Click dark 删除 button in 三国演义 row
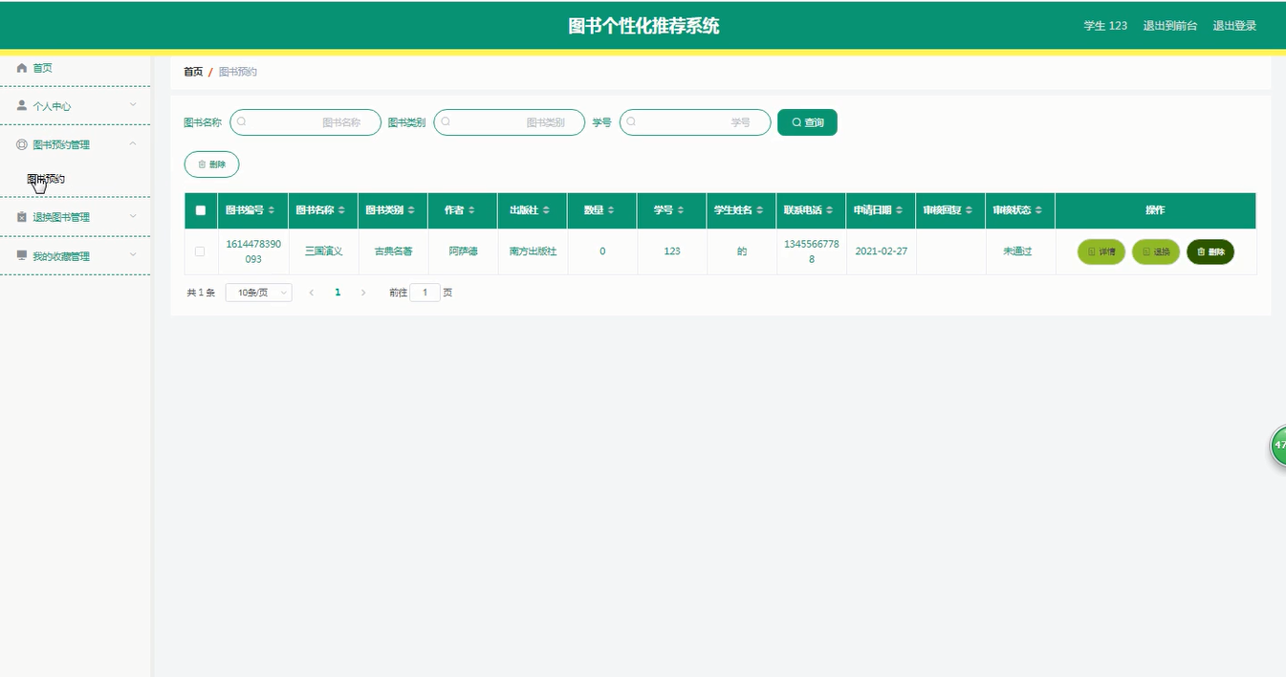Screen dimensions: 1286x677 (x=1210, y=251)
